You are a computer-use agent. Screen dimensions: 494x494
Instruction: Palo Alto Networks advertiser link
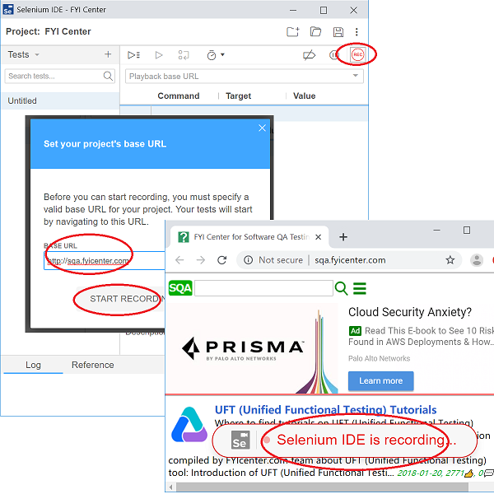(x=379, y=358)
